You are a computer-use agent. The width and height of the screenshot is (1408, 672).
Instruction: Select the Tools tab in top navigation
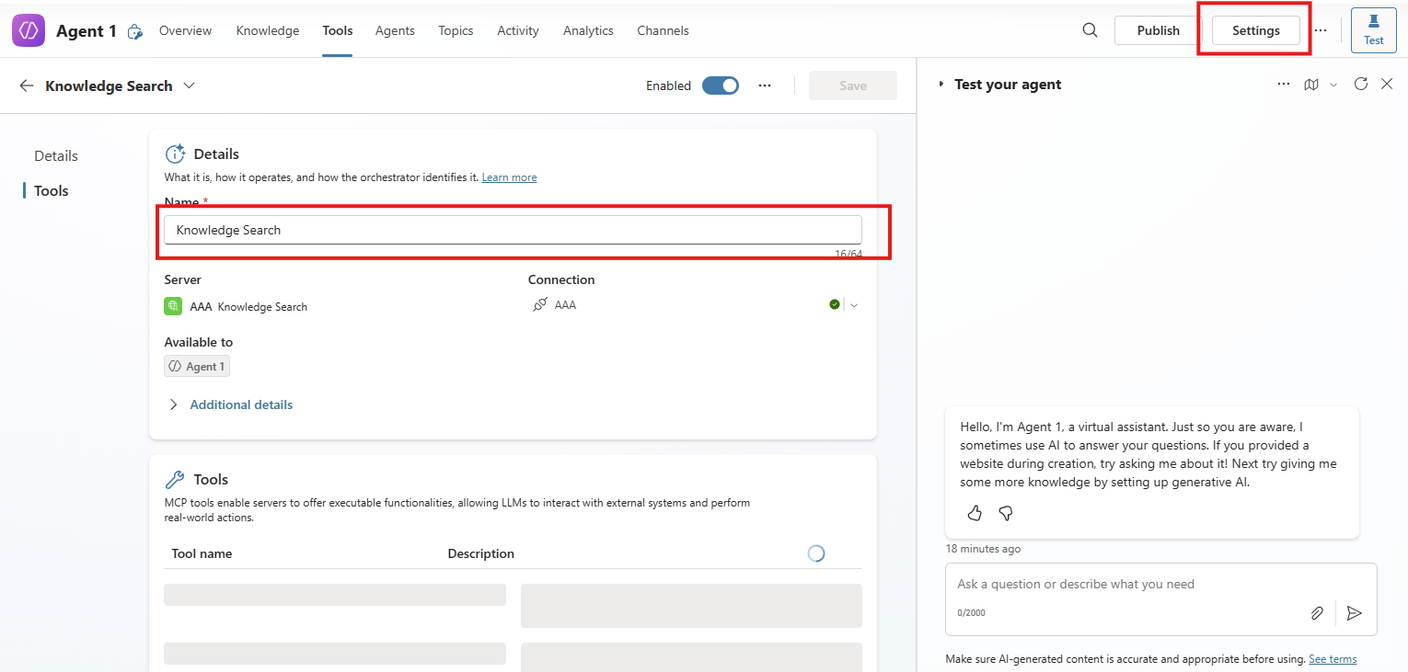[x=338, y=30]
